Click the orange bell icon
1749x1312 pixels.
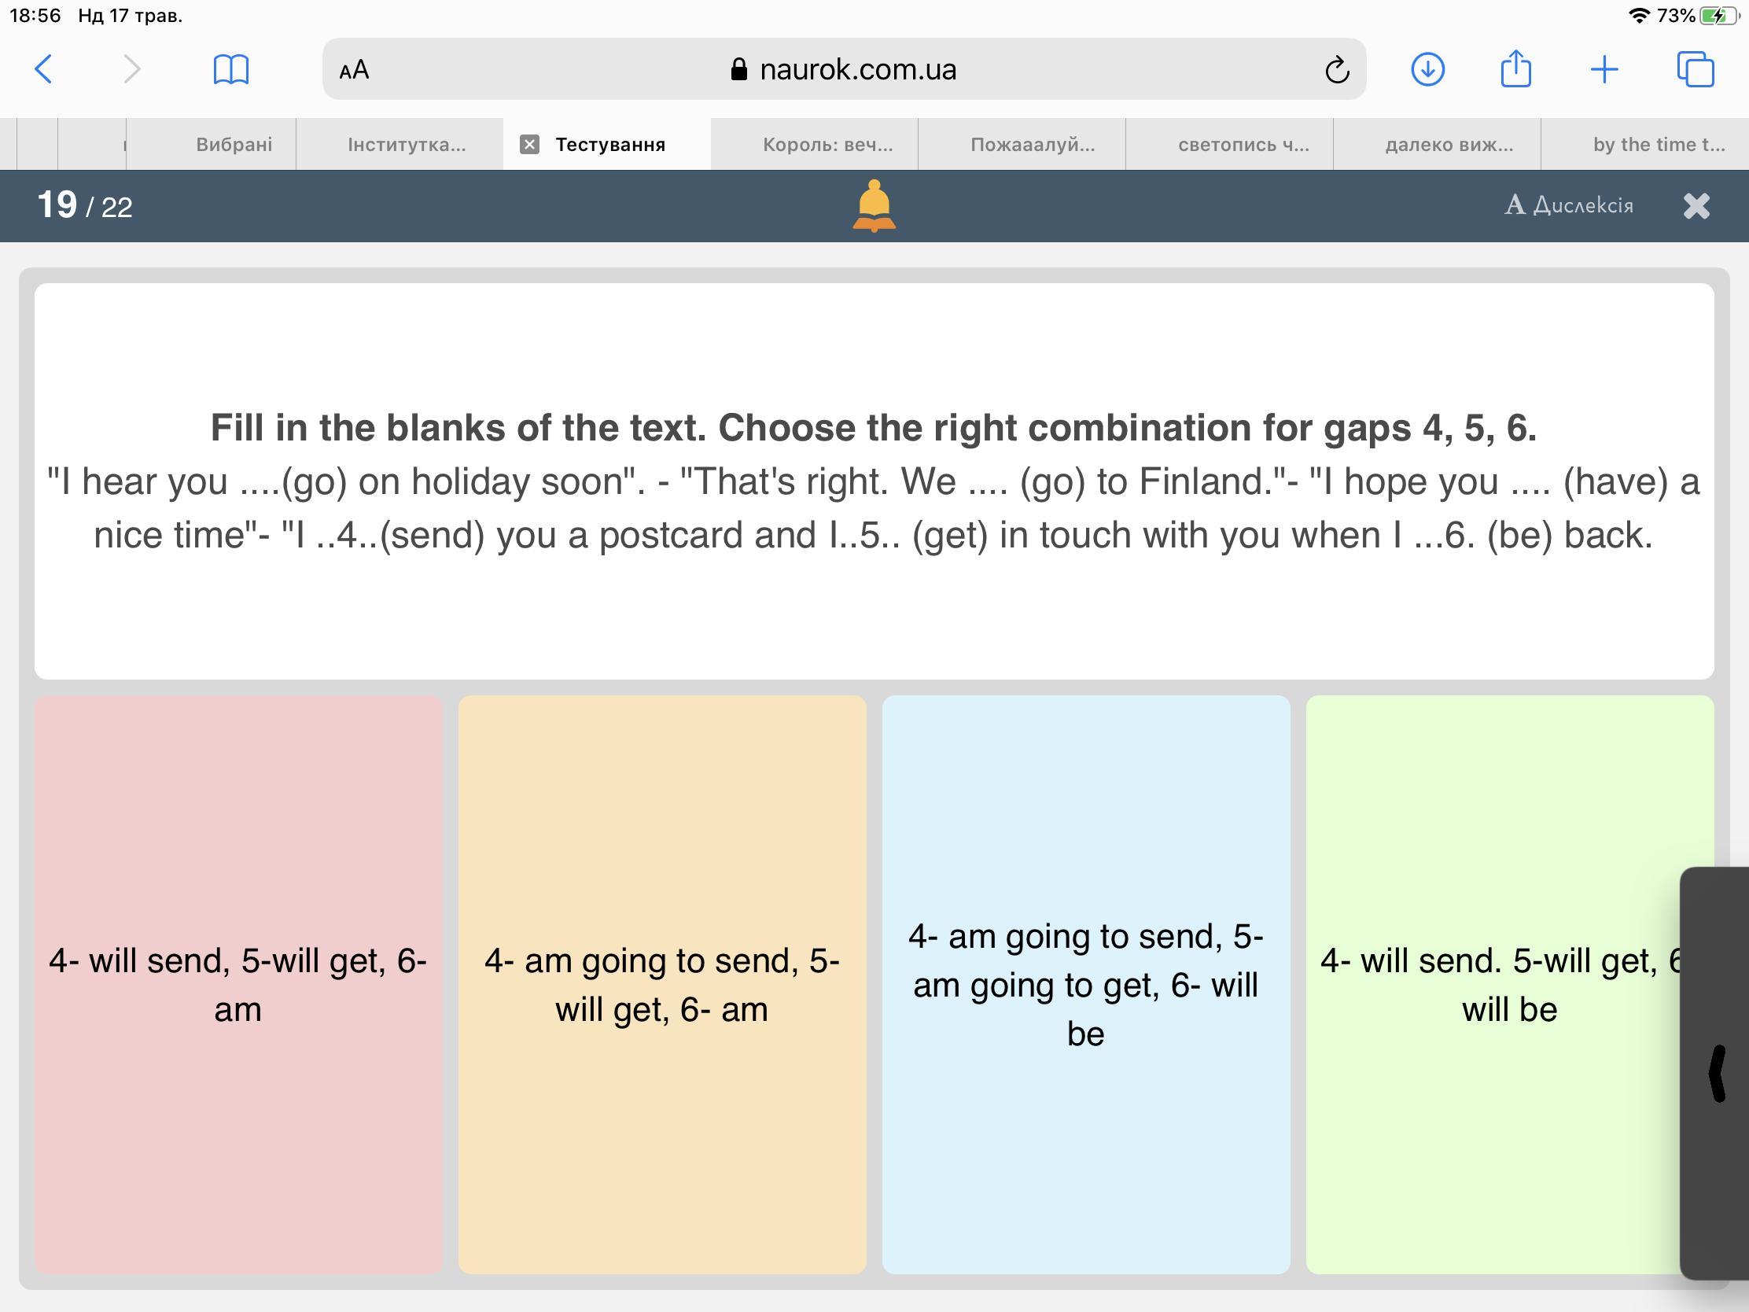874,205
